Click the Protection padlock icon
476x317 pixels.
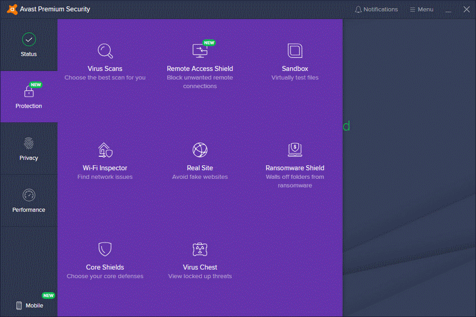(x=29, y=92)
